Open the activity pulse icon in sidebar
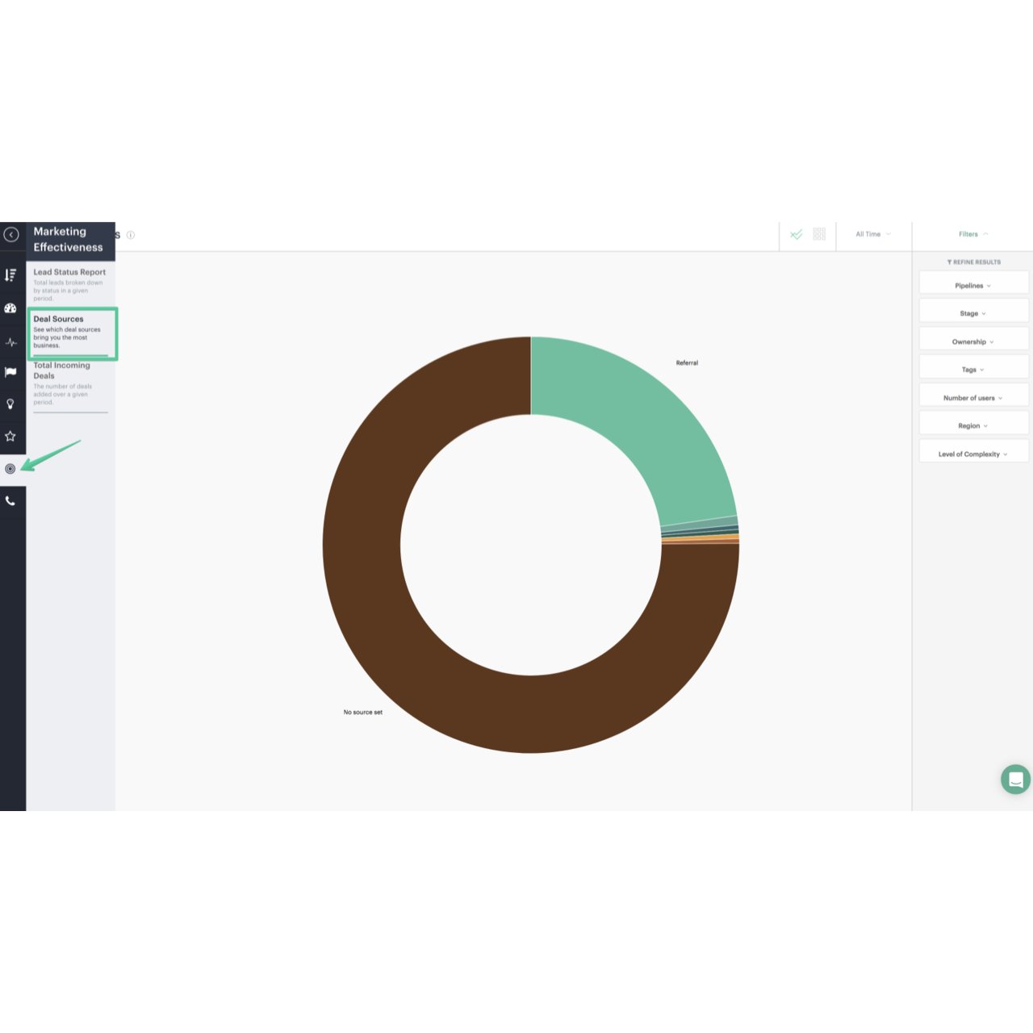 pyautogui.click(x=11, y=341)
